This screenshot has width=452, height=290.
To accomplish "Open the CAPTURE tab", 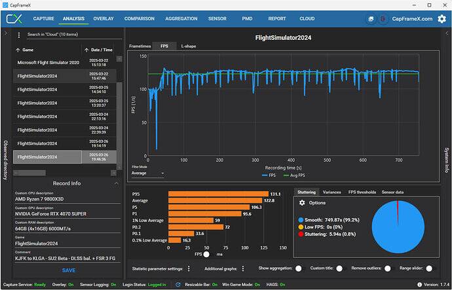I will coord(43,19).
